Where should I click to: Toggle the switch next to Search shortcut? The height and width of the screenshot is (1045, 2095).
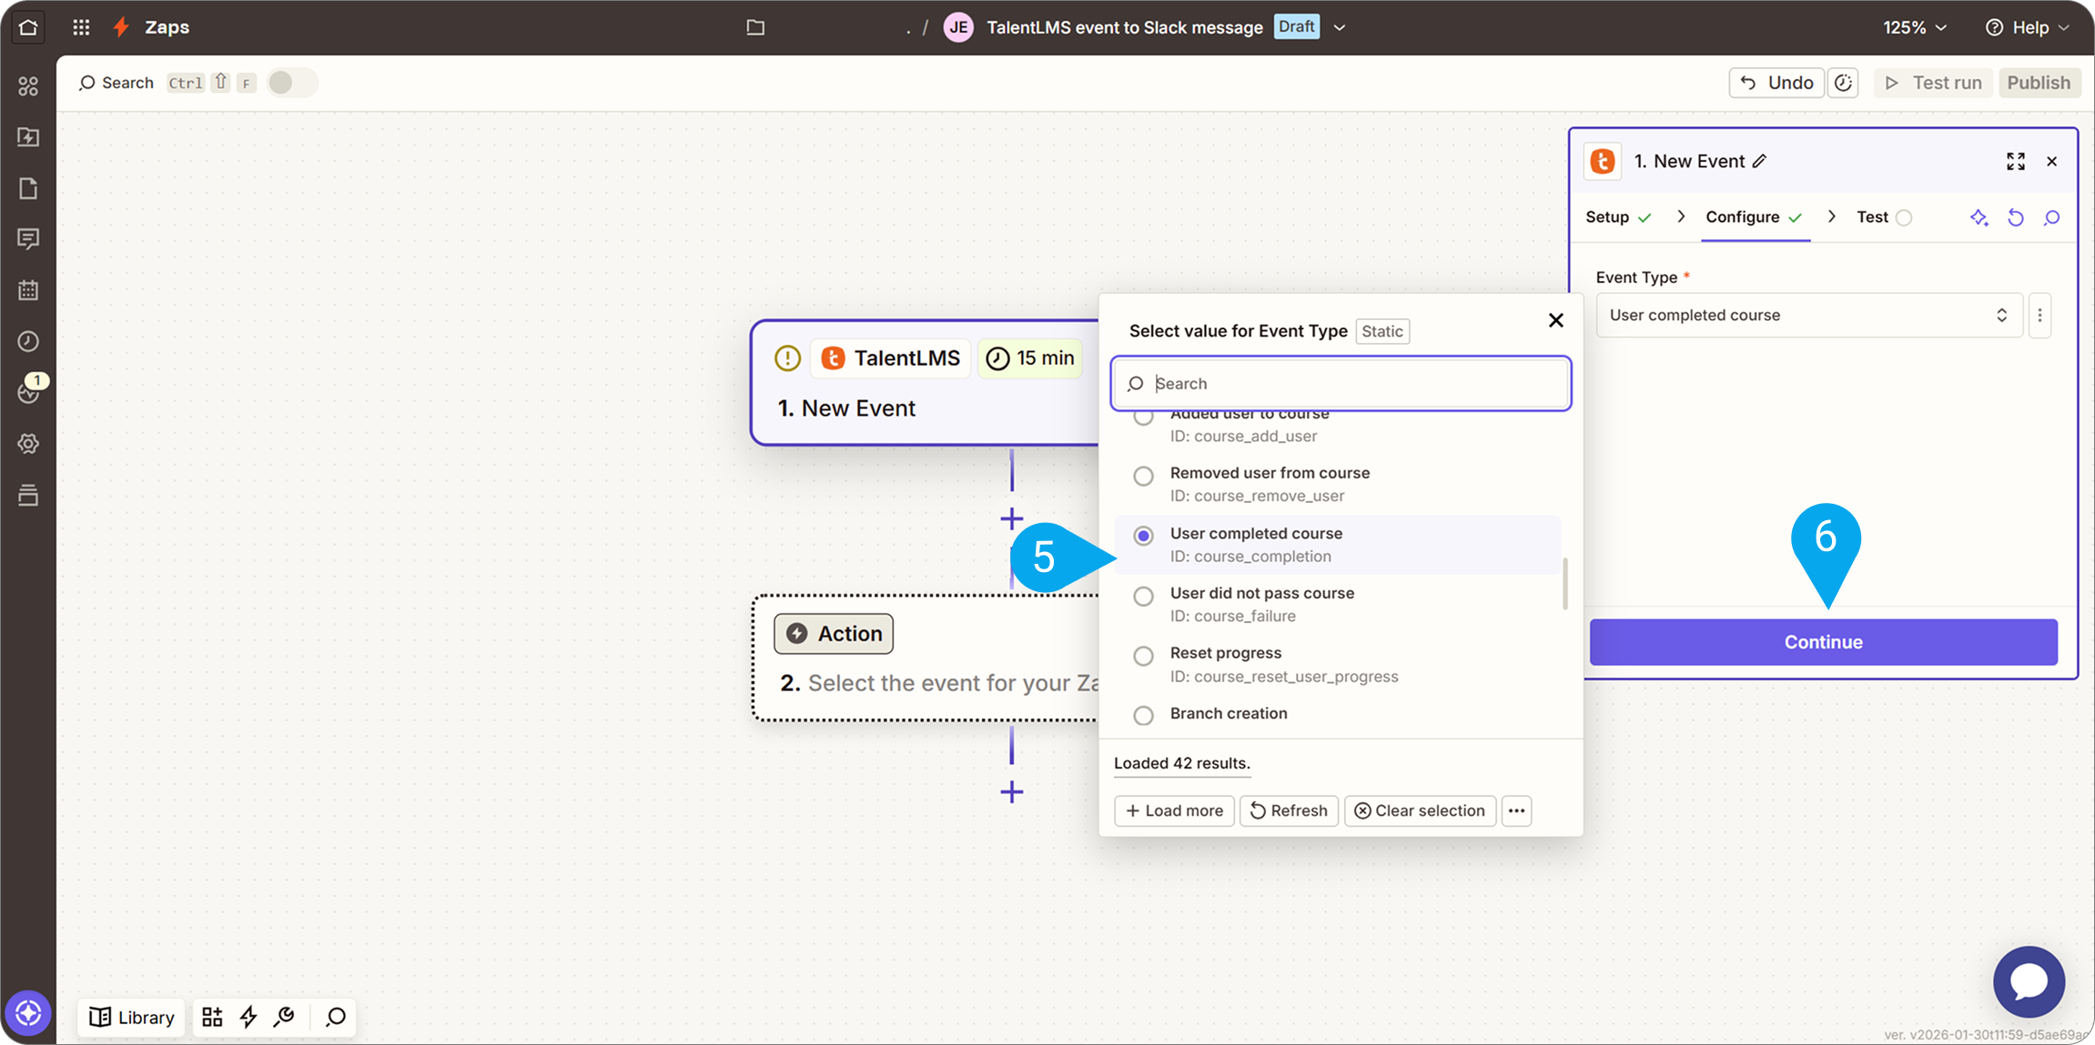click(x=291, y=83)
